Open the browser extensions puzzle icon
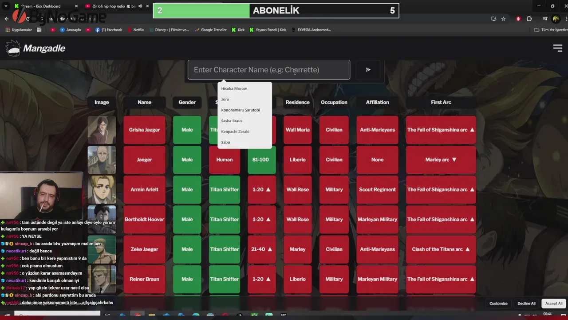This screenshot has height=320, width=568. tap(529, 19)
